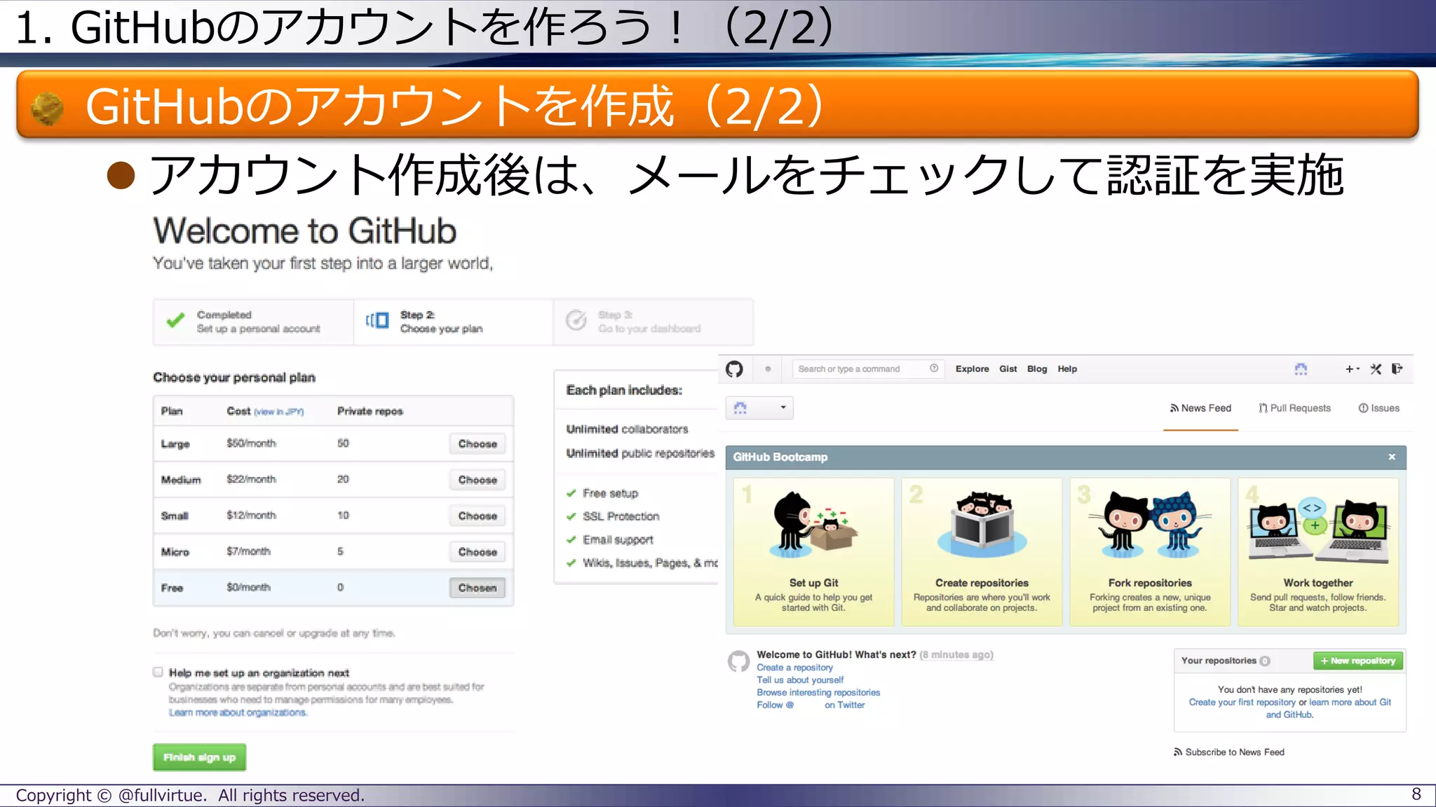This screenshot has width=1436, height=807.
Task: Click the search help question icon
Action: (934, 368)
